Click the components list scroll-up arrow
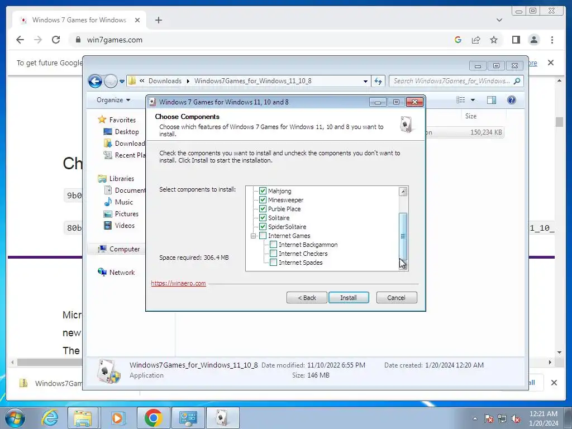The width and height of the screenshot is (572, 429). 403,192
